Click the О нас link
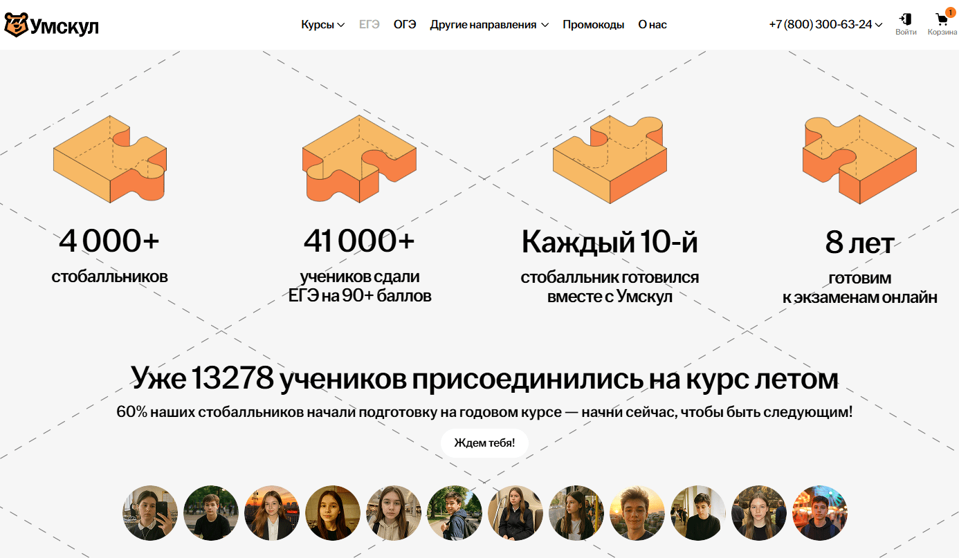Screen dimensions: 959x558 click(651, 24)
